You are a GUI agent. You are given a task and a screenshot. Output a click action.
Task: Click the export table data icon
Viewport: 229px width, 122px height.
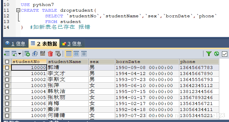click(7, 54)
